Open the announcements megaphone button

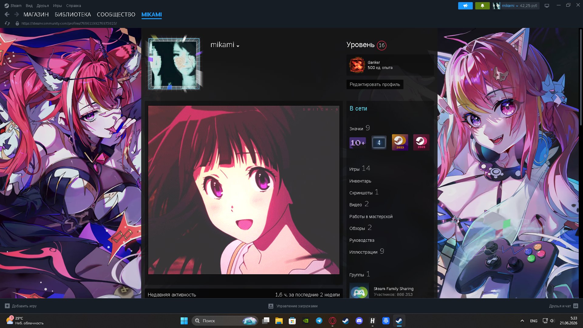point(465,6)
